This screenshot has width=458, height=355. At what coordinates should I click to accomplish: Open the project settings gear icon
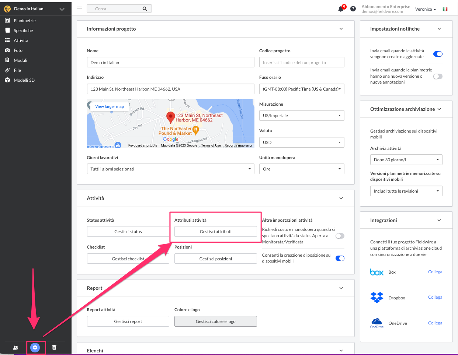pyautogui.click(x=35, y=347)
